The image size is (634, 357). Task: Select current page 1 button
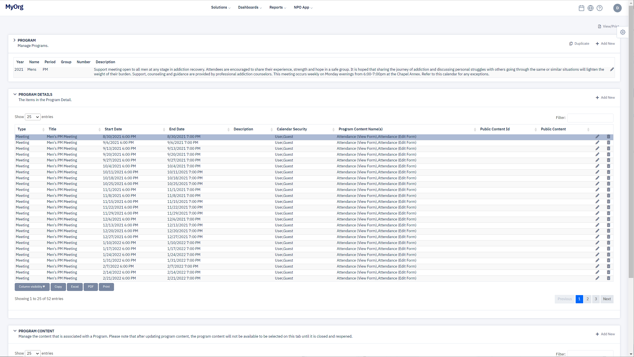click(579, 299)
